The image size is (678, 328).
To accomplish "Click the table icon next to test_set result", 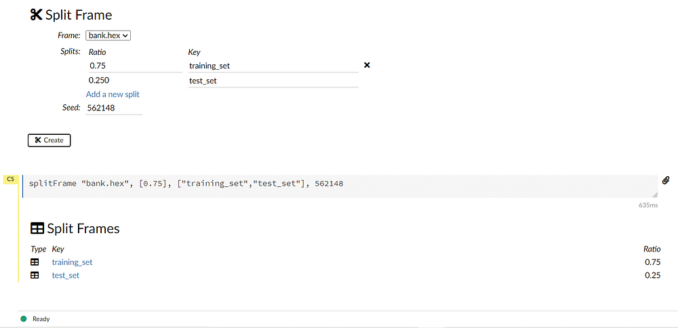I will (35, 276).
